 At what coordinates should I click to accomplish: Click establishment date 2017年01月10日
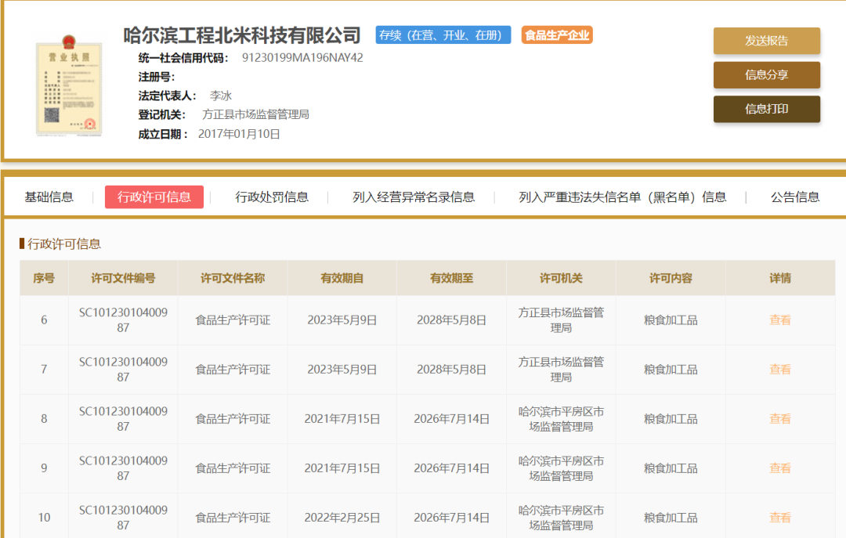239,134
